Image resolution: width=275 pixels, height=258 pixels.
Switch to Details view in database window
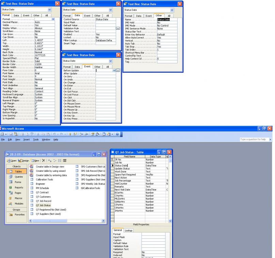[65, 161]
